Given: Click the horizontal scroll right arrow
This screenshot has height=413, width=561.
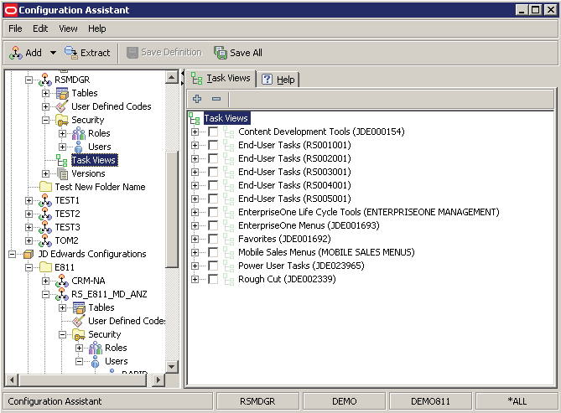Looking at the screenshot, I should click(158, 379).
